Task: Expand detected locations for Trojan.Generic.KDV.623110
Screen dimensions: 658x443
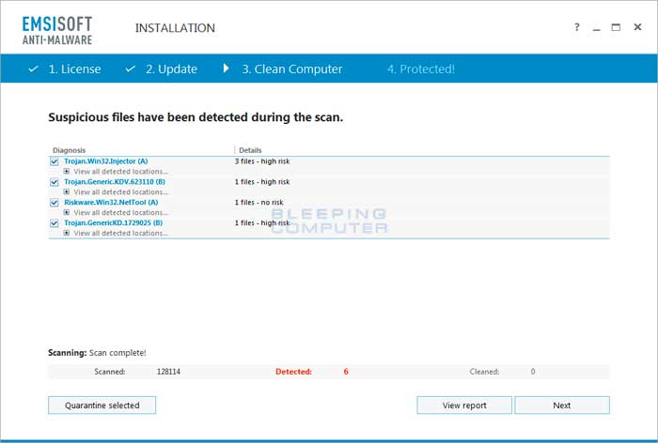Action: coord(67,192)
